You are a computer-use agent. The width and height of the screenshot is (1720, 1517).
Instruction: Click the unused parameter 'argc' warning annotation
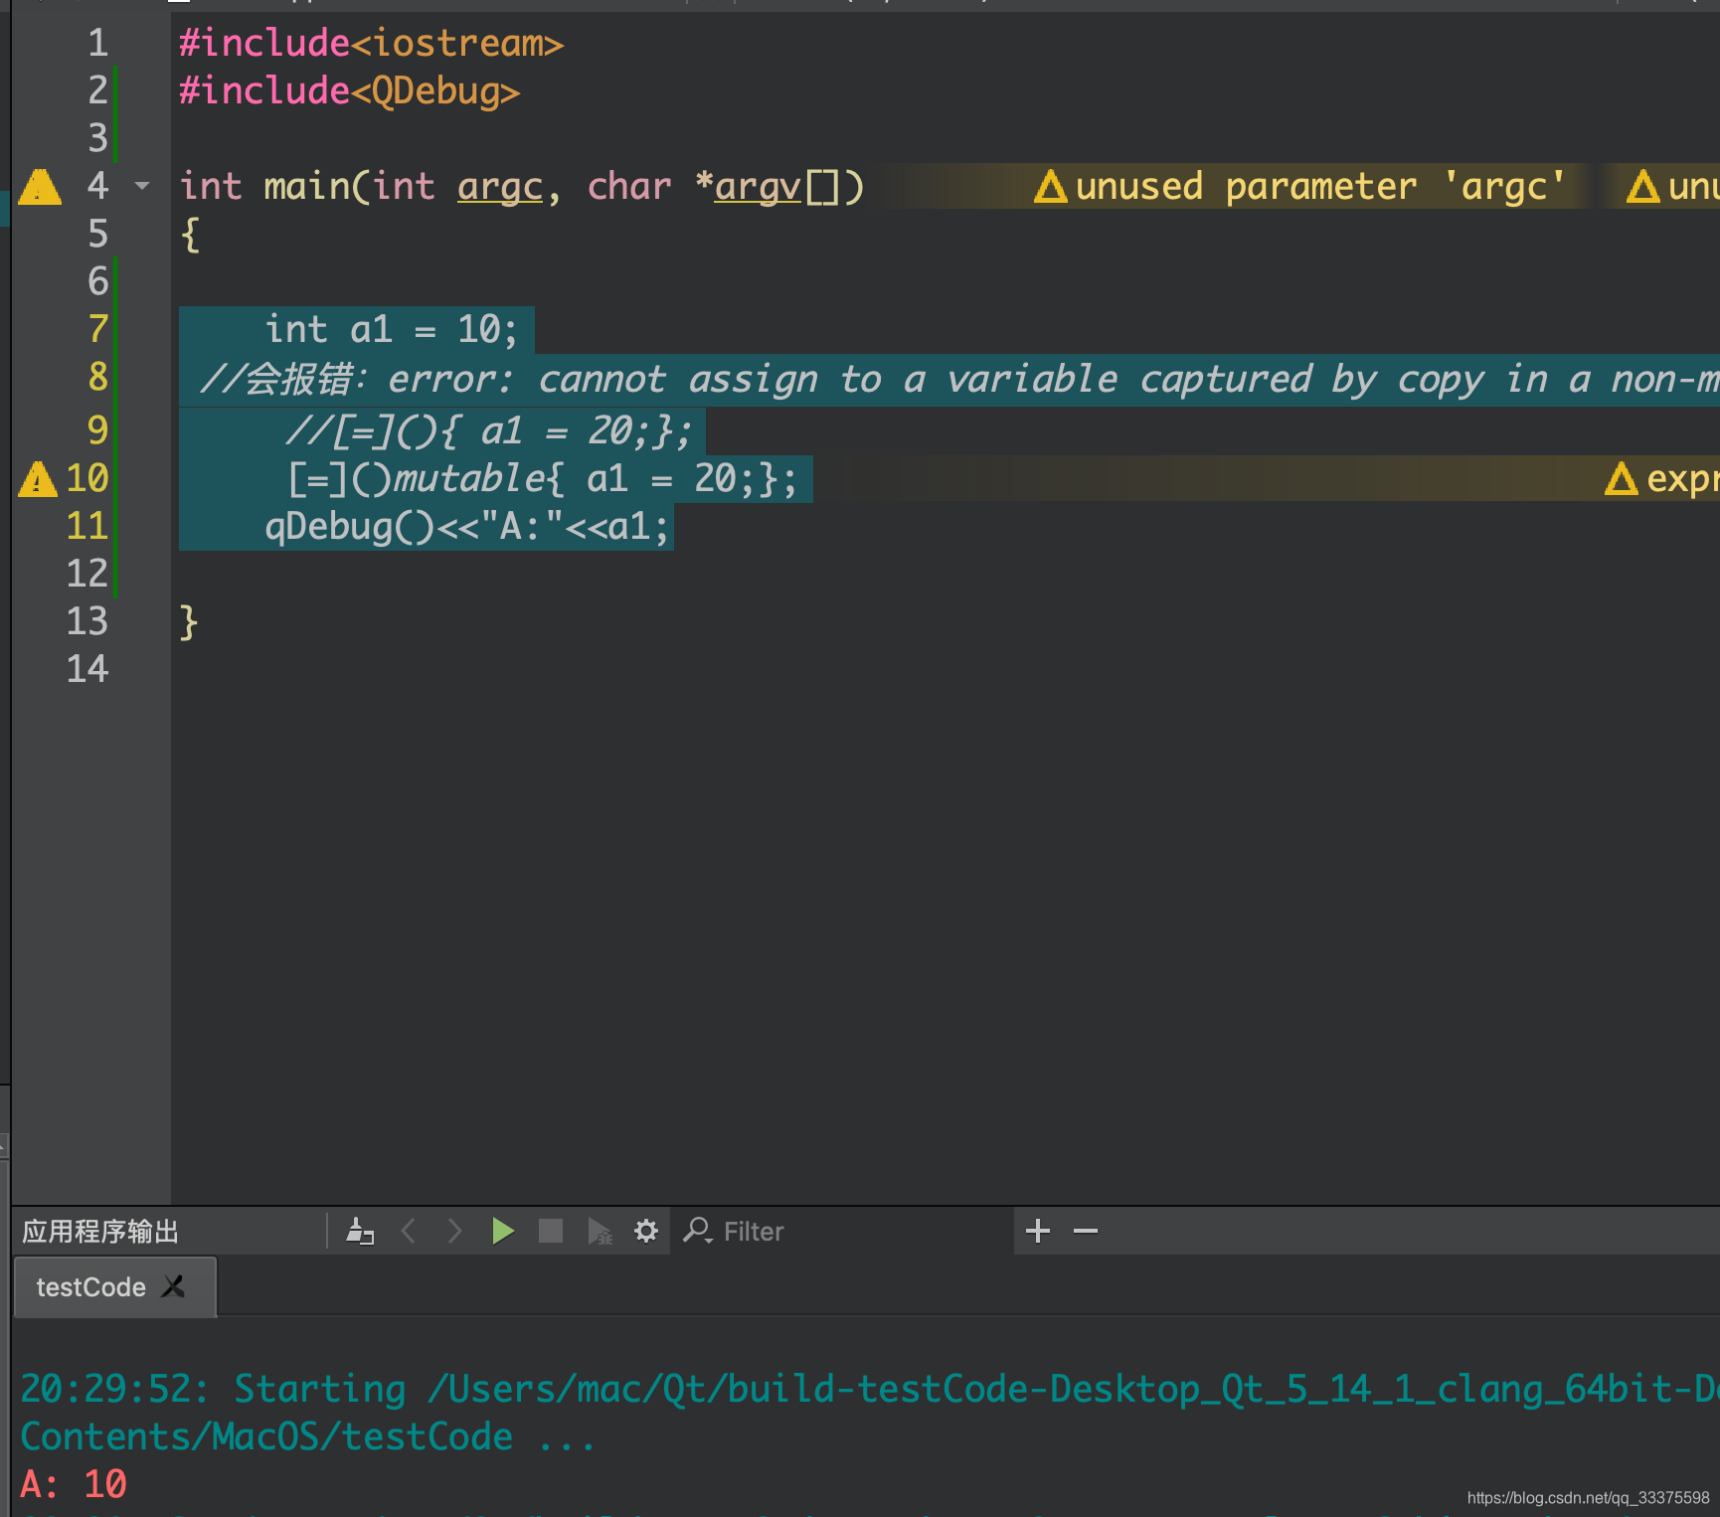1299,186
